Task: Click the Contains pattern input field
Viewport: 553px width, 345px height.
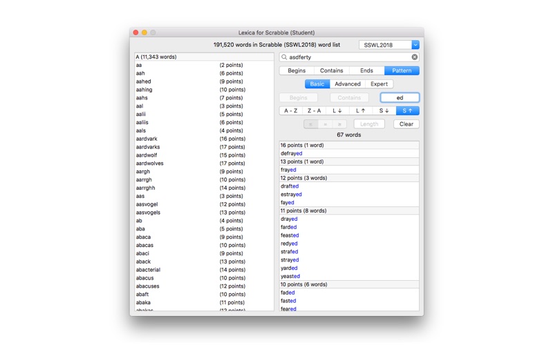Action: [349, 97]
